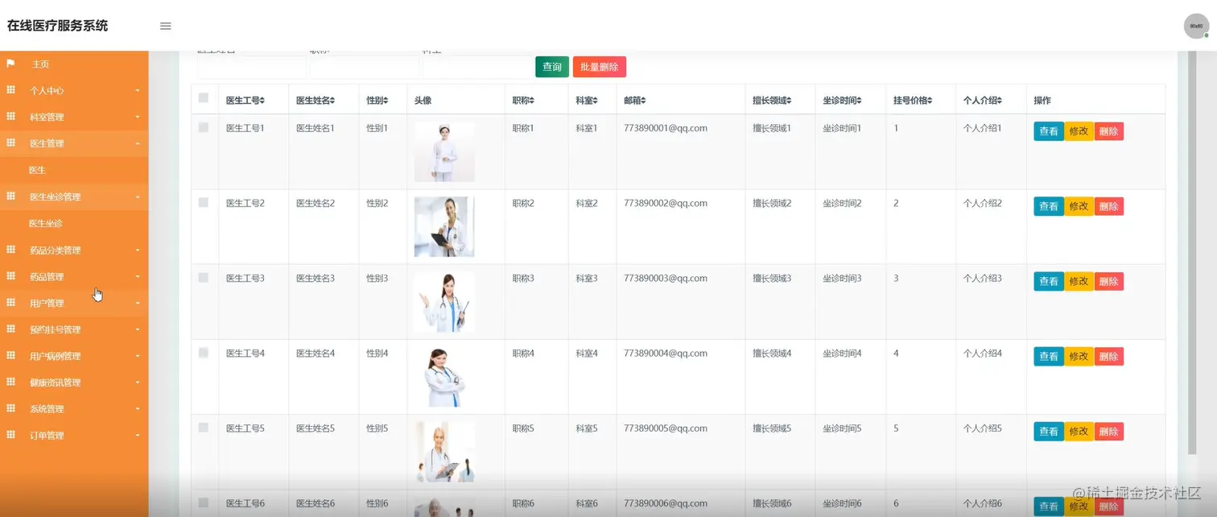Click the grid icon beside 系统管理
The image size is (1217, 517).
[x=11, y=409]
